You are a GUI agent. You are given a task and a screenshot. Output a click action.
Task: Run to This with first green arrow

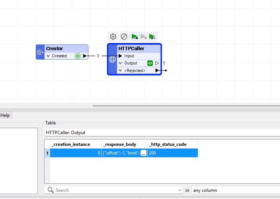[135, 37]
